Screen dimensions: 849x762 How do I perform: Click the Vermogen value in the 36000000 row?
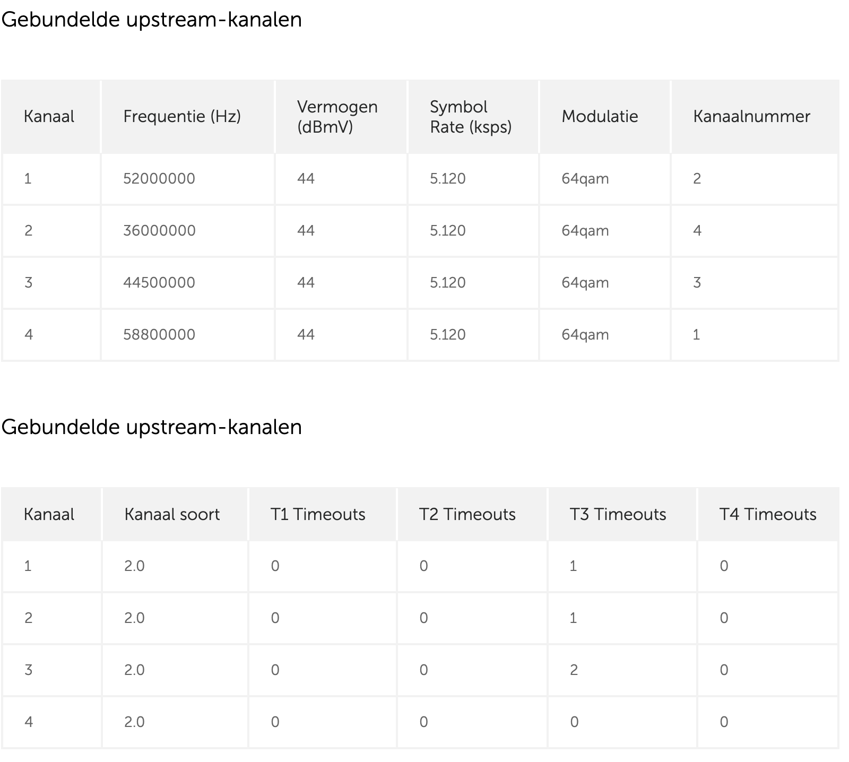pos(306,231)
